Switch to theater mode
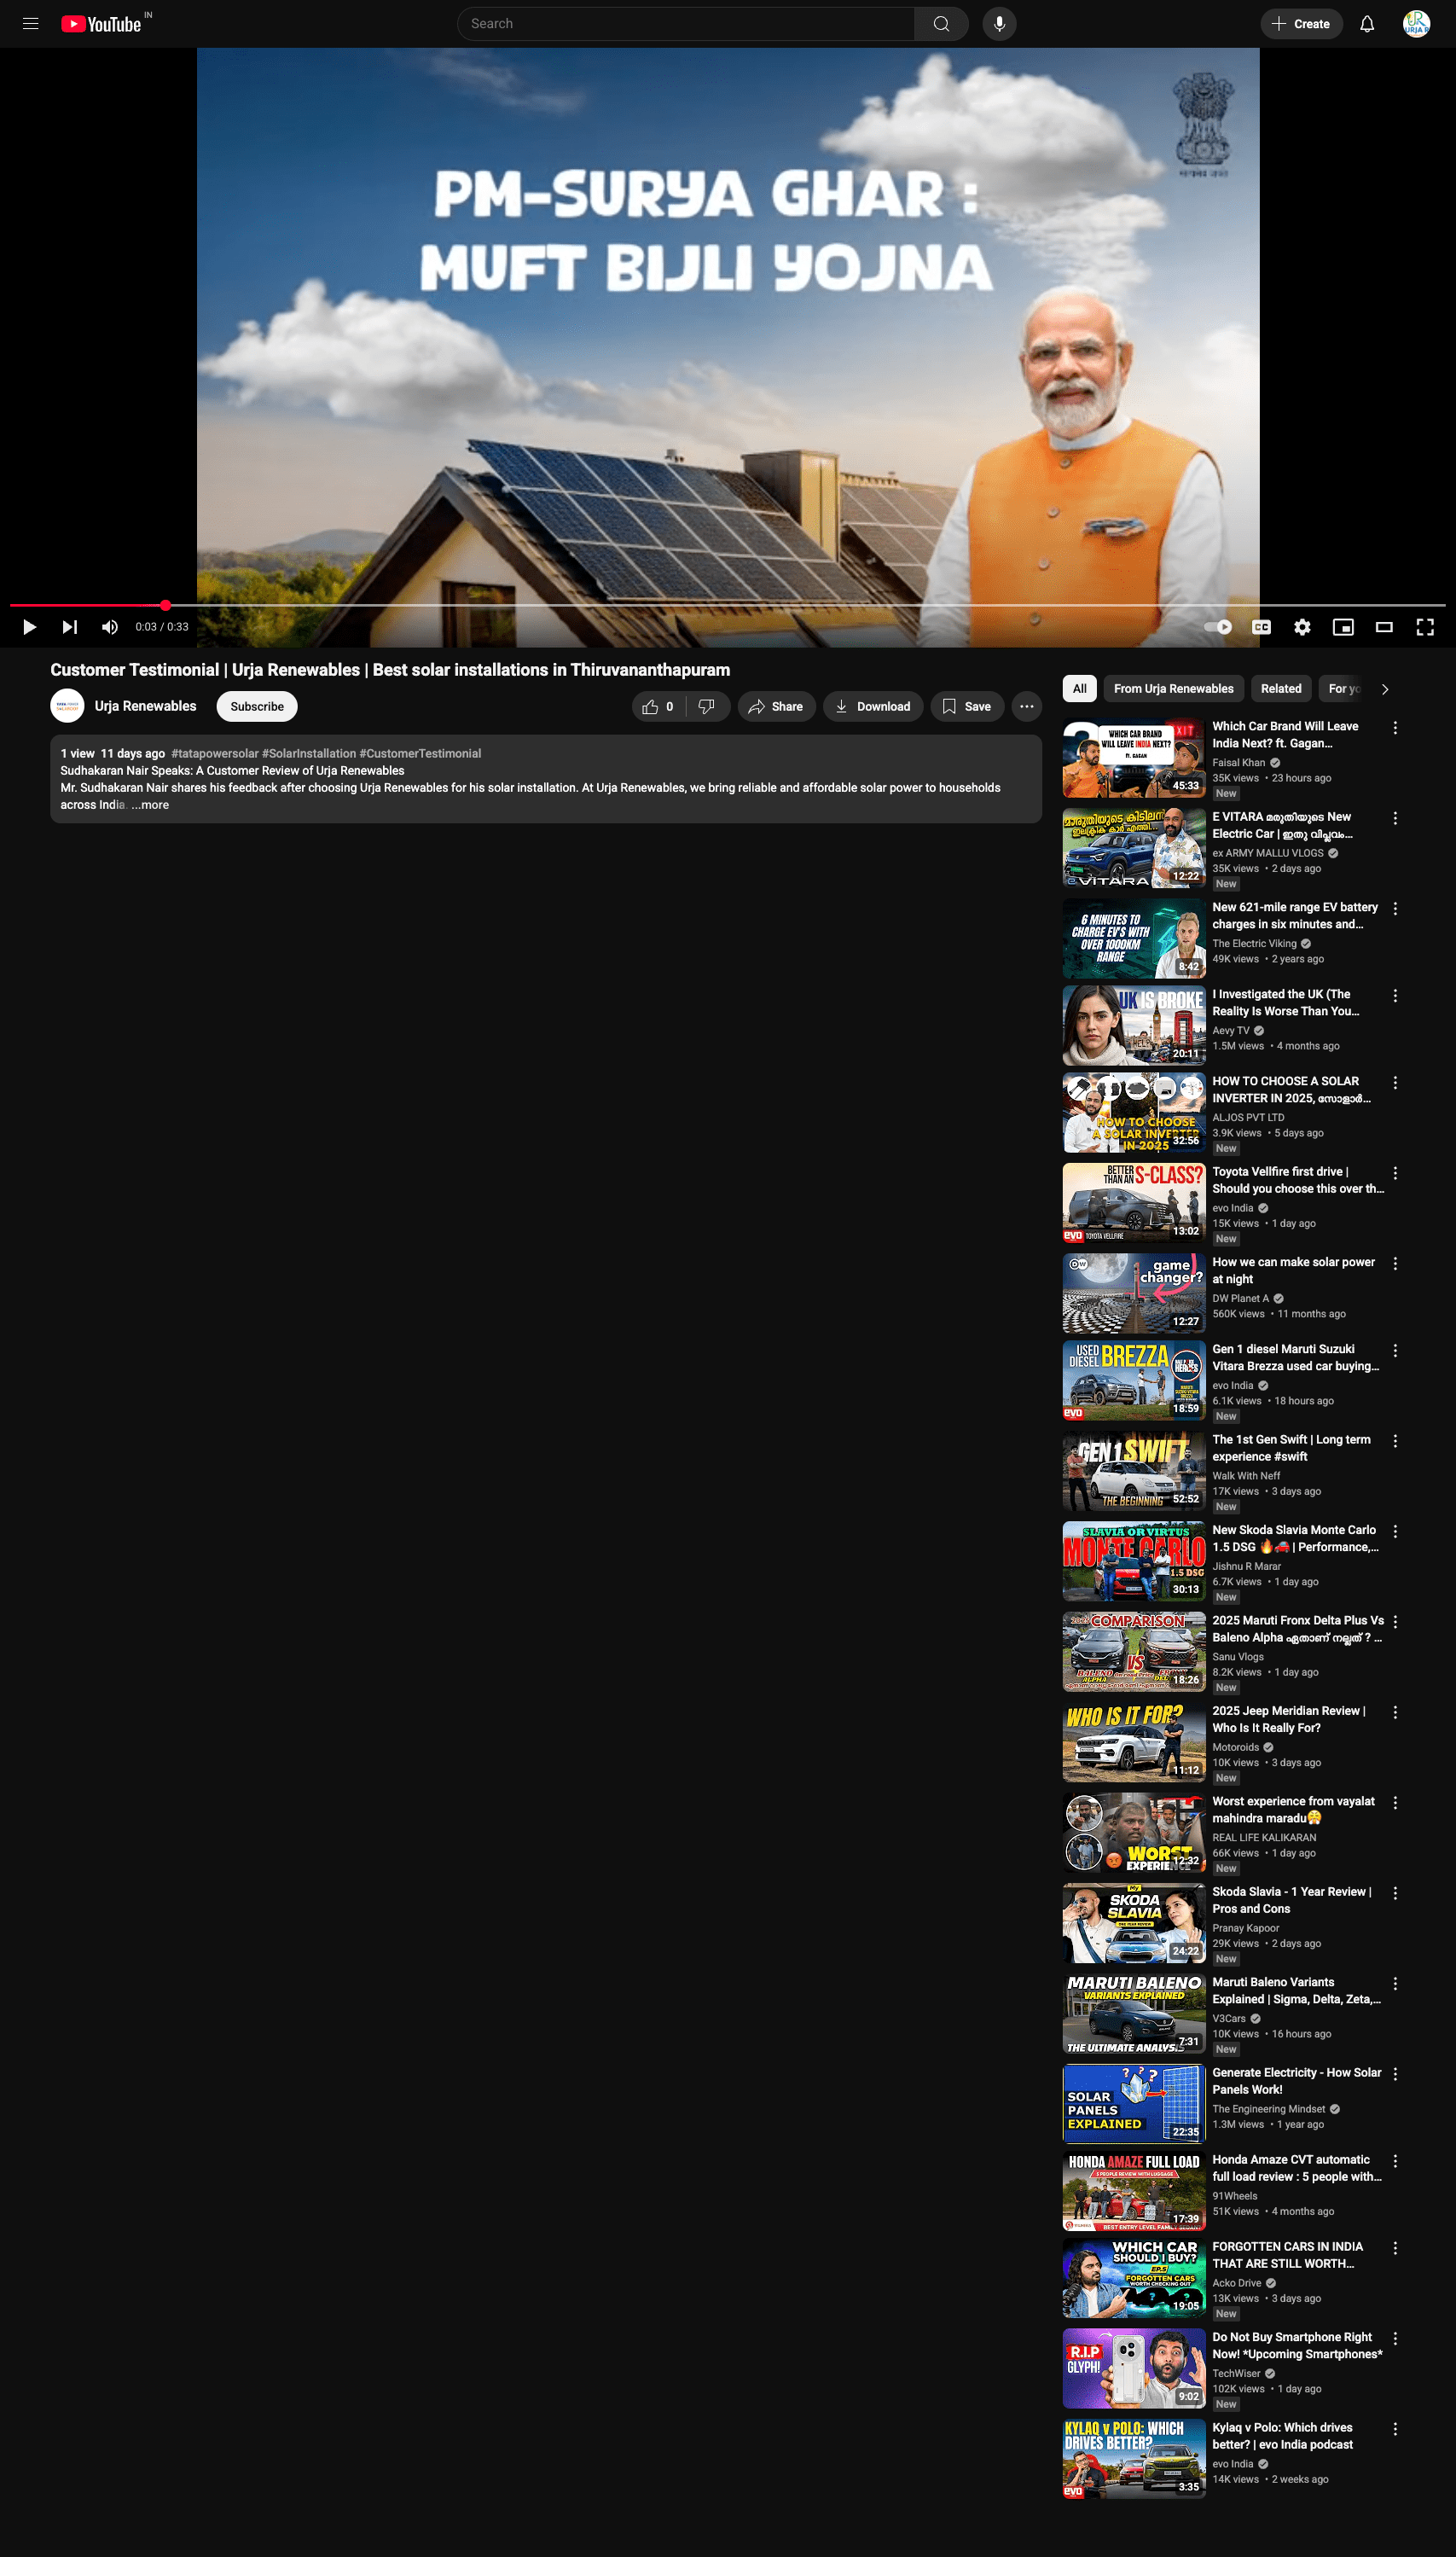 (1384, 627)
